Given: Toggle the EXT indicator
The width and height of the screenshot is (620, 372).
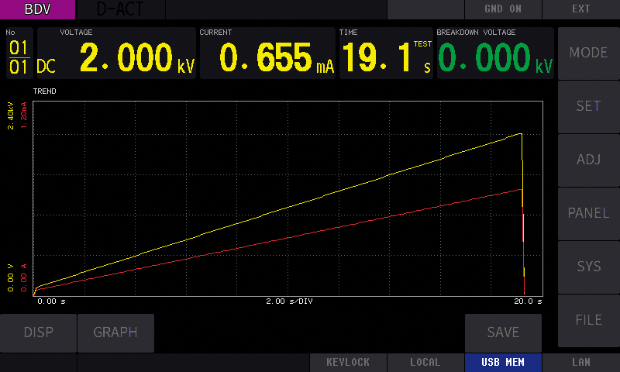Looking at the screenshot, I should pyautogui.click(x=580, y=9).
